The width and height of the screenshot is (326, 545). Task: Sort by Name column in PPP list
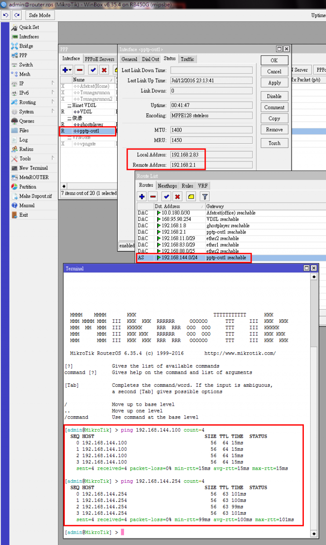point(93,80)
